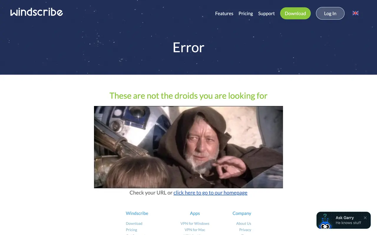Go to Pricing in the top navigation

pos(246,14)
